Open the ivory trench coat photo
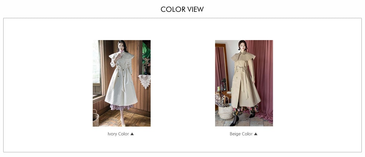Image resolution: width=365 pixels, height=157 pixels. click(122, 83)
